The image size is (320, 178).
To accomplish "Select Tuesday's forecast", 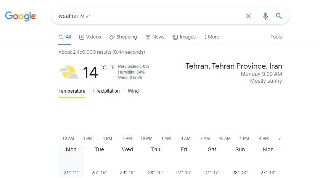I will point(100,161).
